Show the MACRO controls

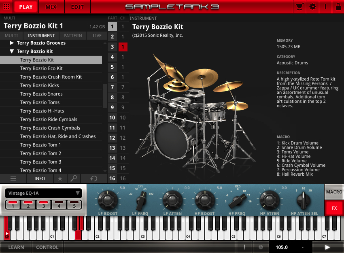click(334, 192)
